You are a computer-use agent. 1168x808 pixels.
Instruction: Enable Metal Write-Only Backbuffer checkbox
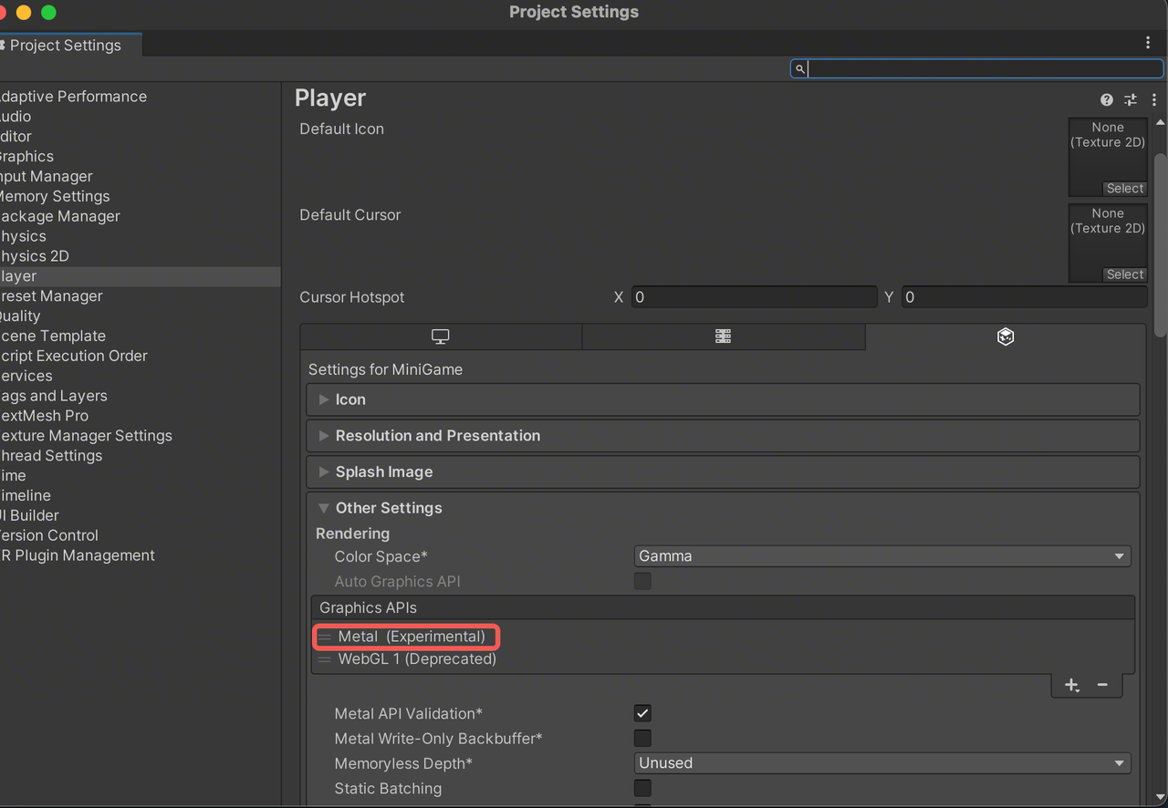coord(642,738)
